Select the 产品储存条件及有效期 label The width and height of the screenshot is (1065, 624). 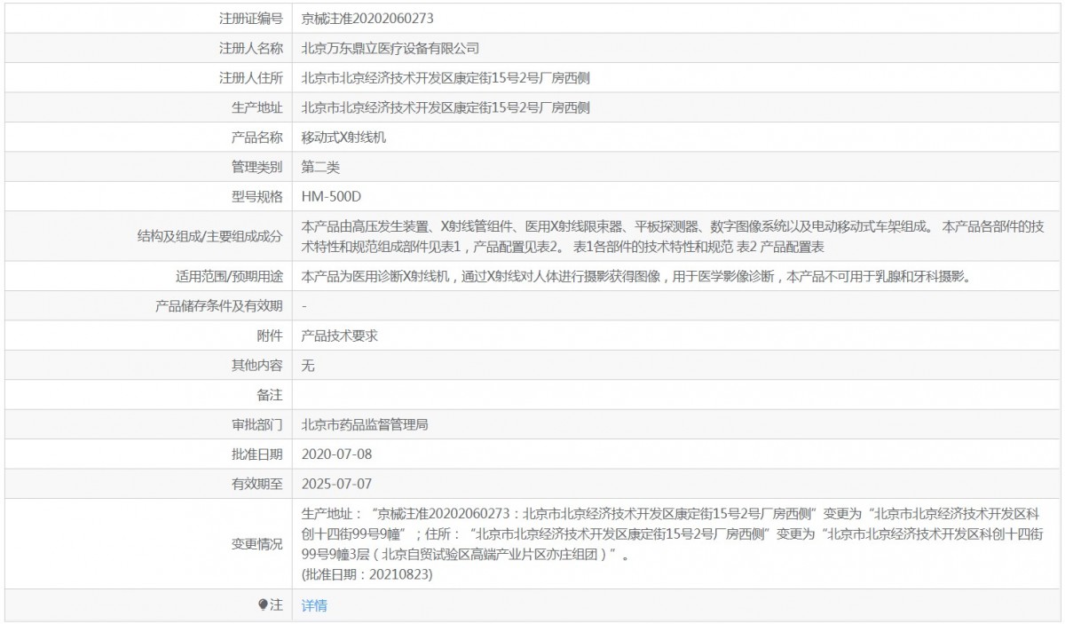point(219,306)
